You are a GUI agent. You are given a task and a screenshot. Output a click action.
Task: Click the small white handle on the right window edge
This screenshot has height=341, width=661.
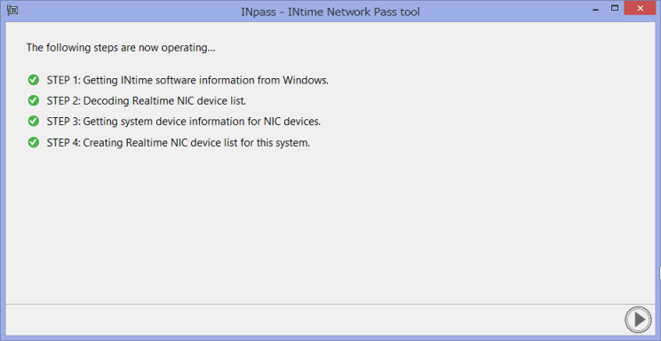(659, 273)
